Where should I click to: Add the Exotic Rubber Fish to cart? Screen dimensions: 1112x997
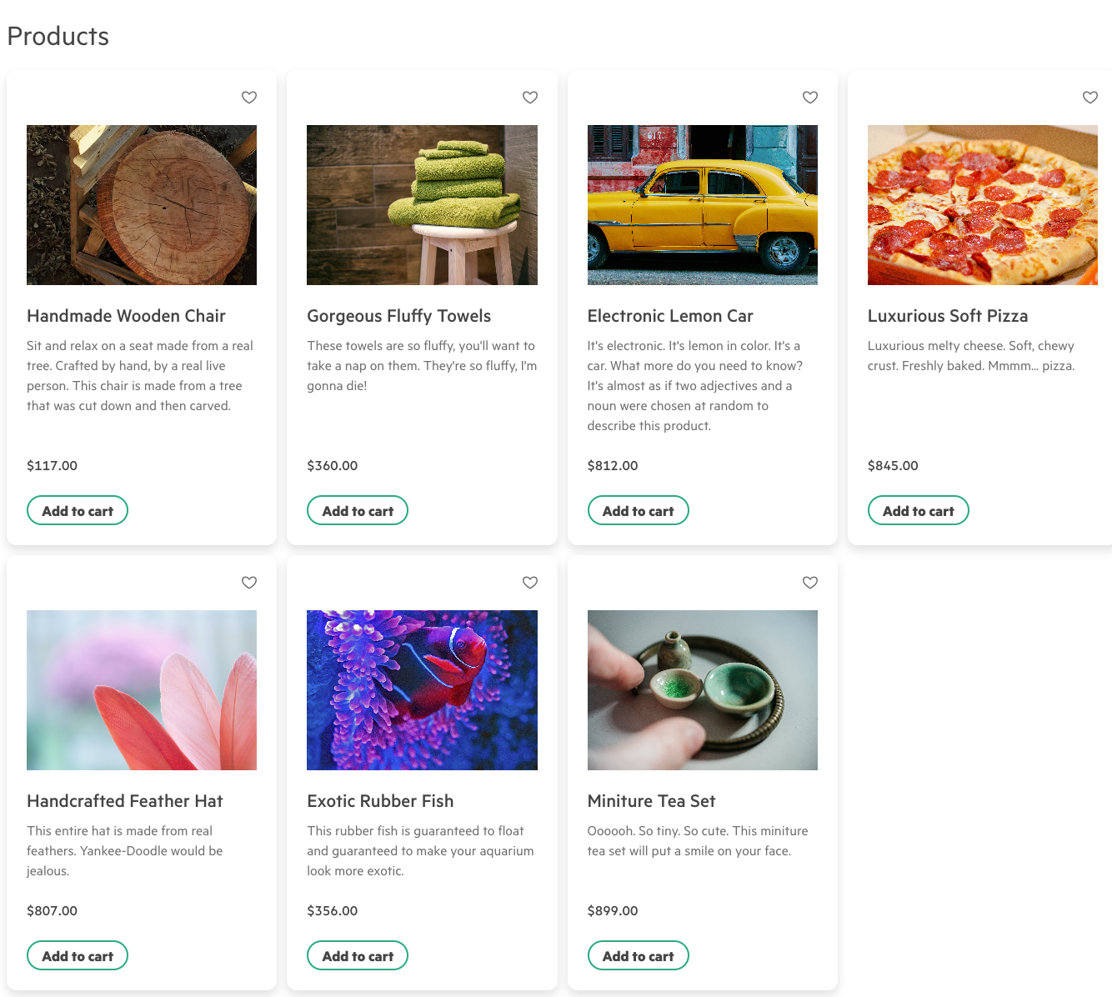[358, 955]
